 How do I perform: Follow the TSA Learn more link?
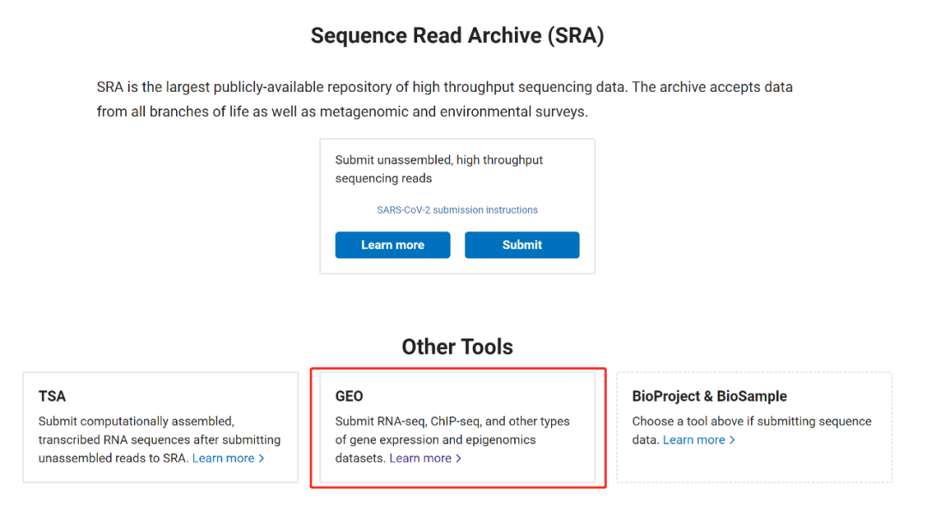223,458
